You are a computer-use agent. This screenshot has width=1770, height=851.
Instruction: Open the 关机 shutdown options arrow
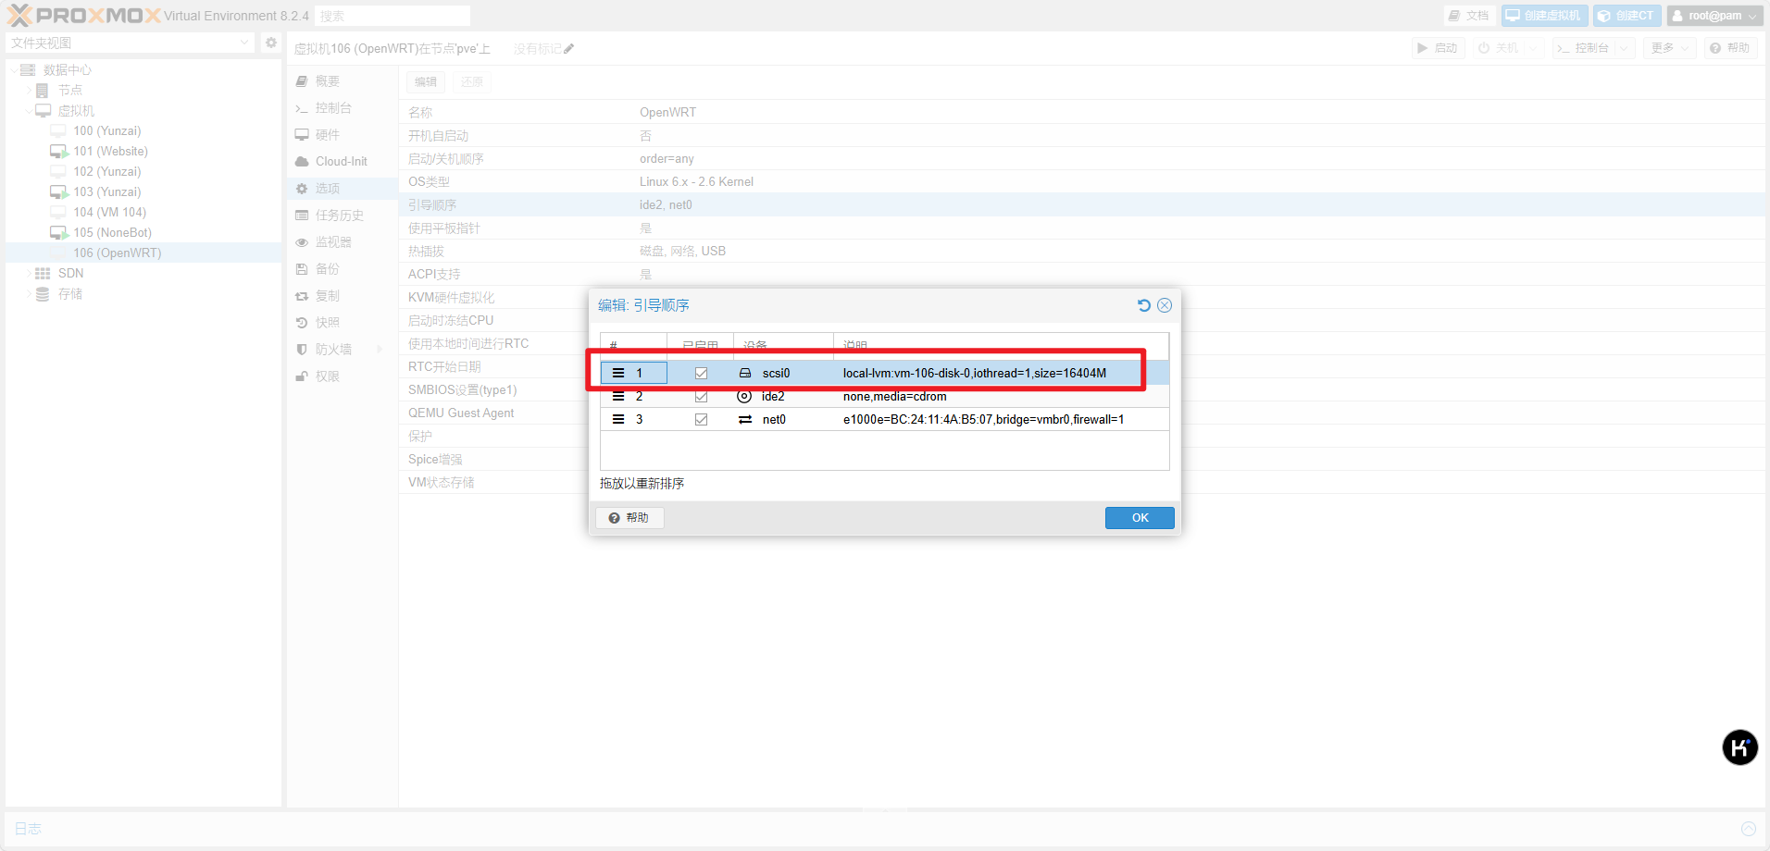click(x=1534, y=48)
